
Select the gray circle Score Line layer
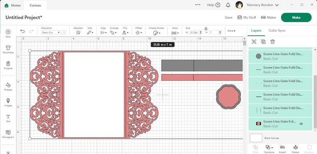click(280, 56)
